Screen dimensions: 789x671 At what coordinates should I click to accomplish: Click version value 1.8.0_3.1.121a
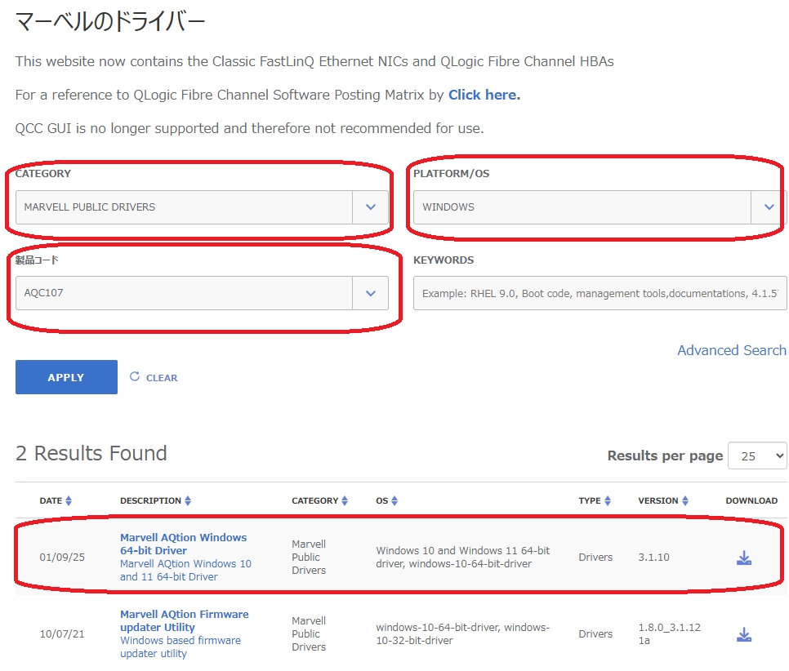(669, 633)
